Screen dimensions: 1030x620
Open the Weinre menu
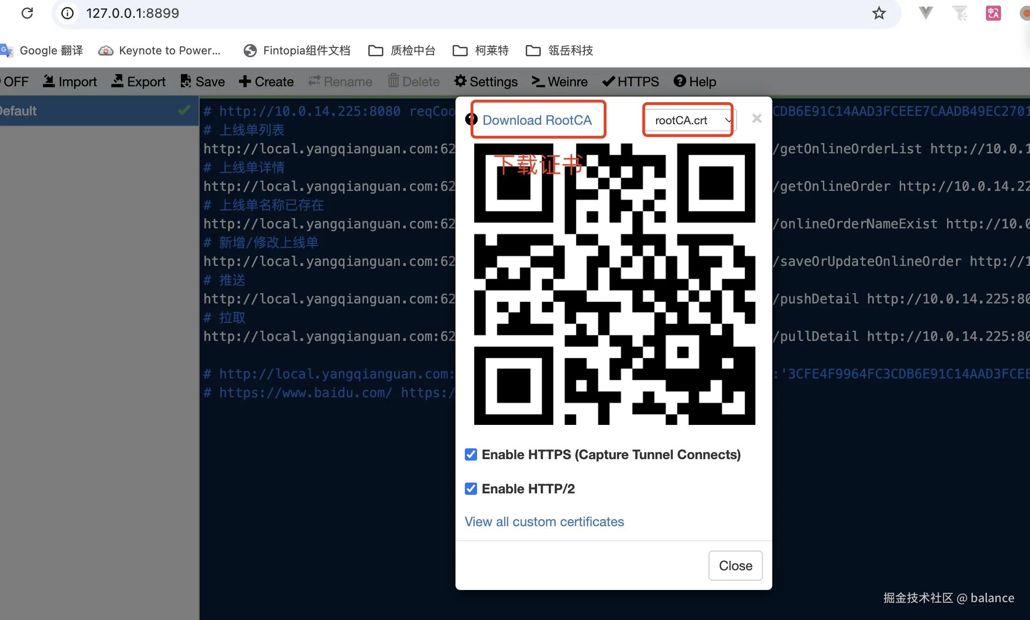(560, 82)
